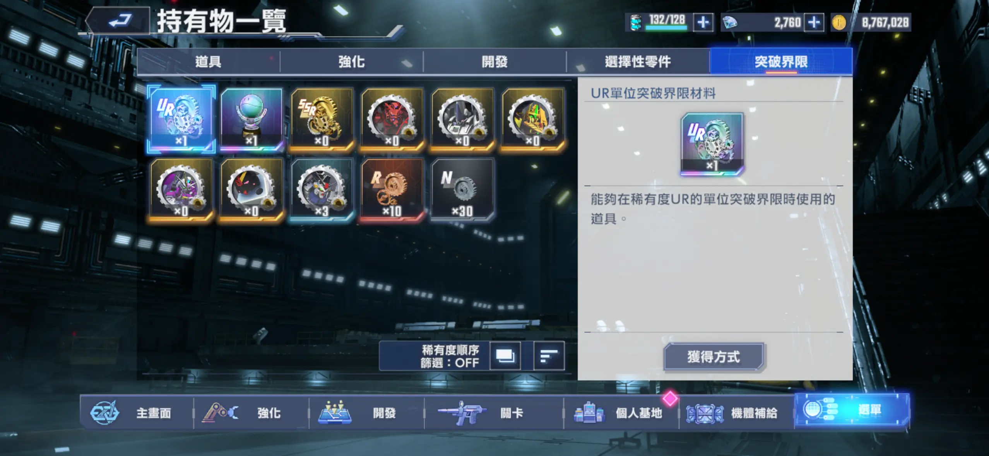Open 個人基地 from bottom navigation
The image size is (989, 456).
coord(621,413)
